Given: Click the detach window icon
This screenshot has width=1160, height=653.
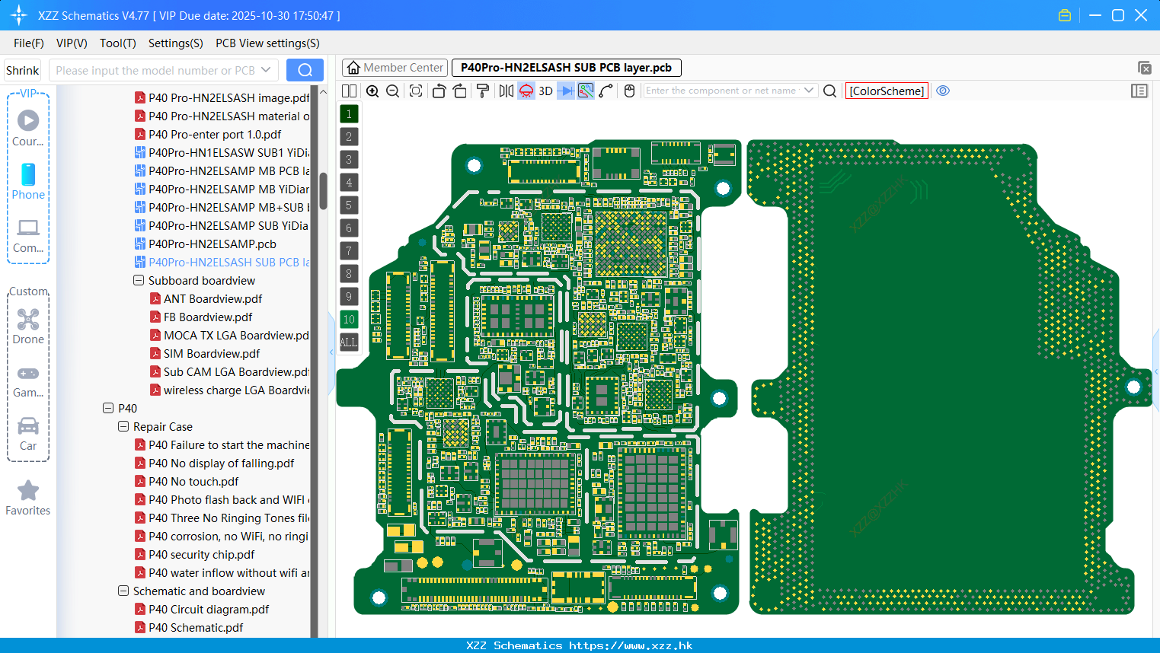Looking at the screenshot, I should coord(1144,68).
